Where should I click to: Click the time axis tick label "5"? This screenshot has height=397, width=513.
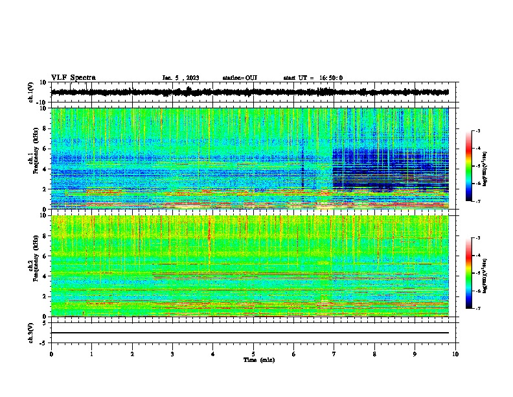click(x=253, y=354)
